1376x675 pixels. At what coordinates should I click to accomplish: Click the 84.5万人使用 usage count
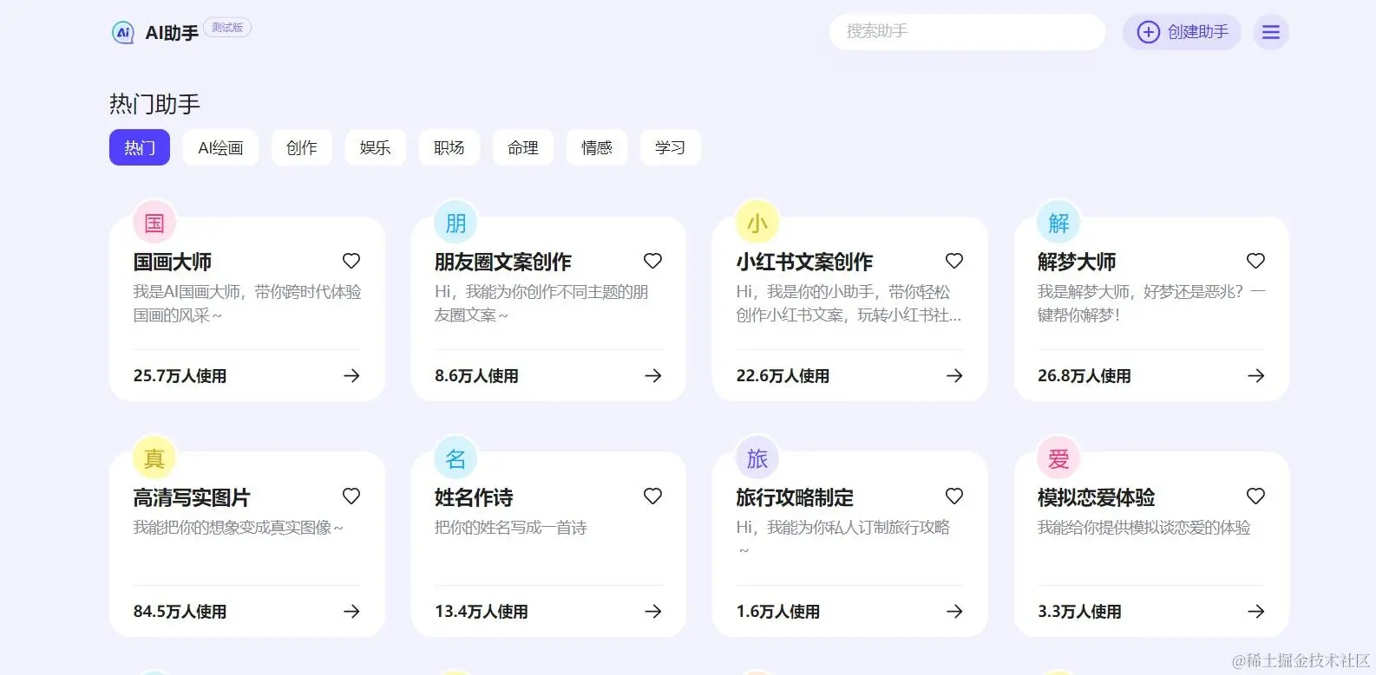click(180, 612)
